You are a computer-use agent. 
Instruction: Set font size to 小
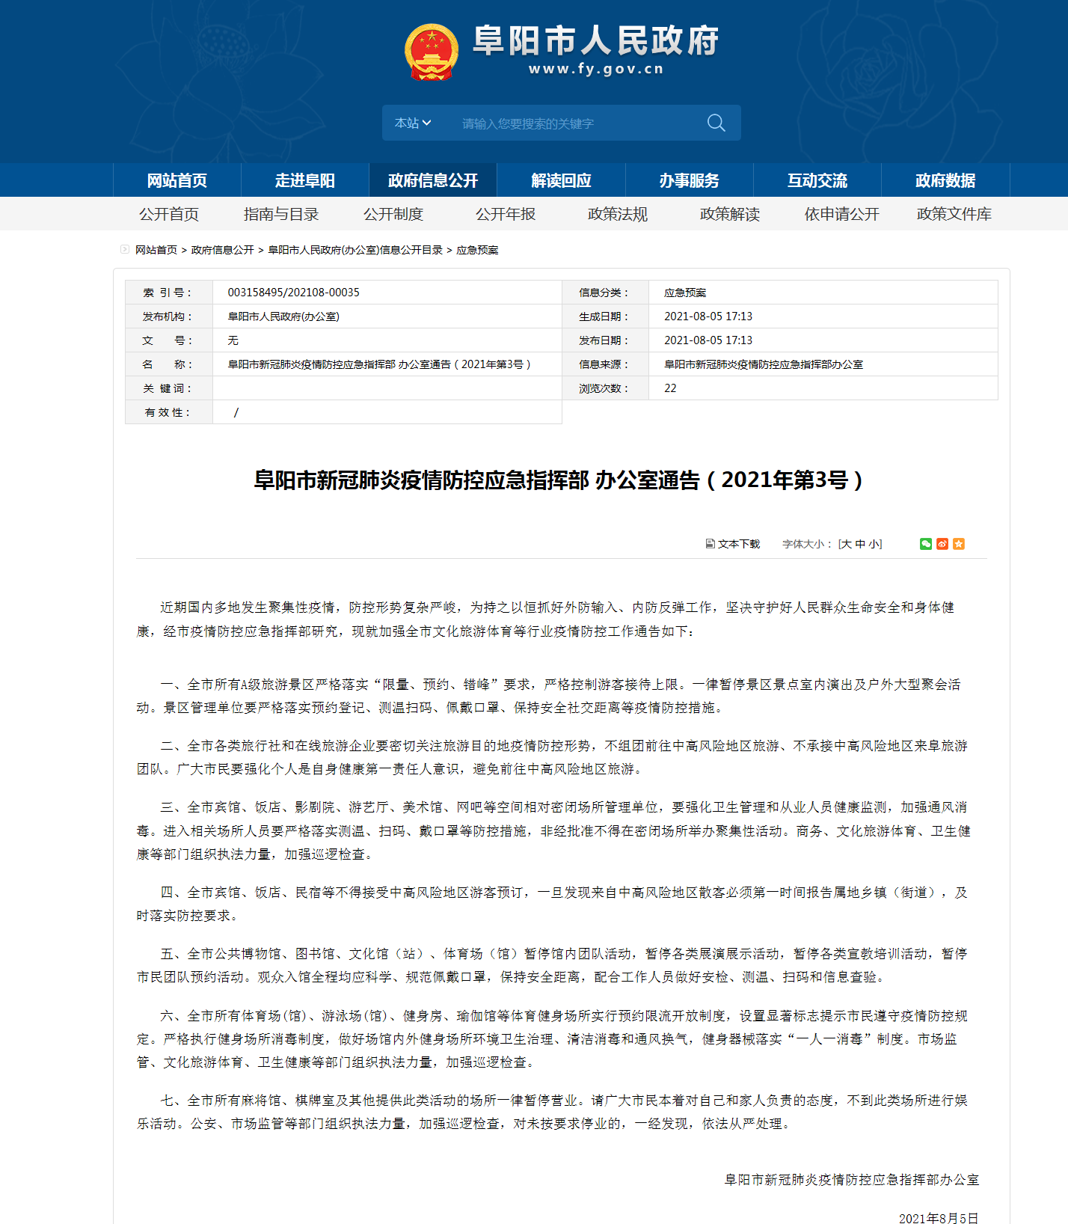(874, 544)
